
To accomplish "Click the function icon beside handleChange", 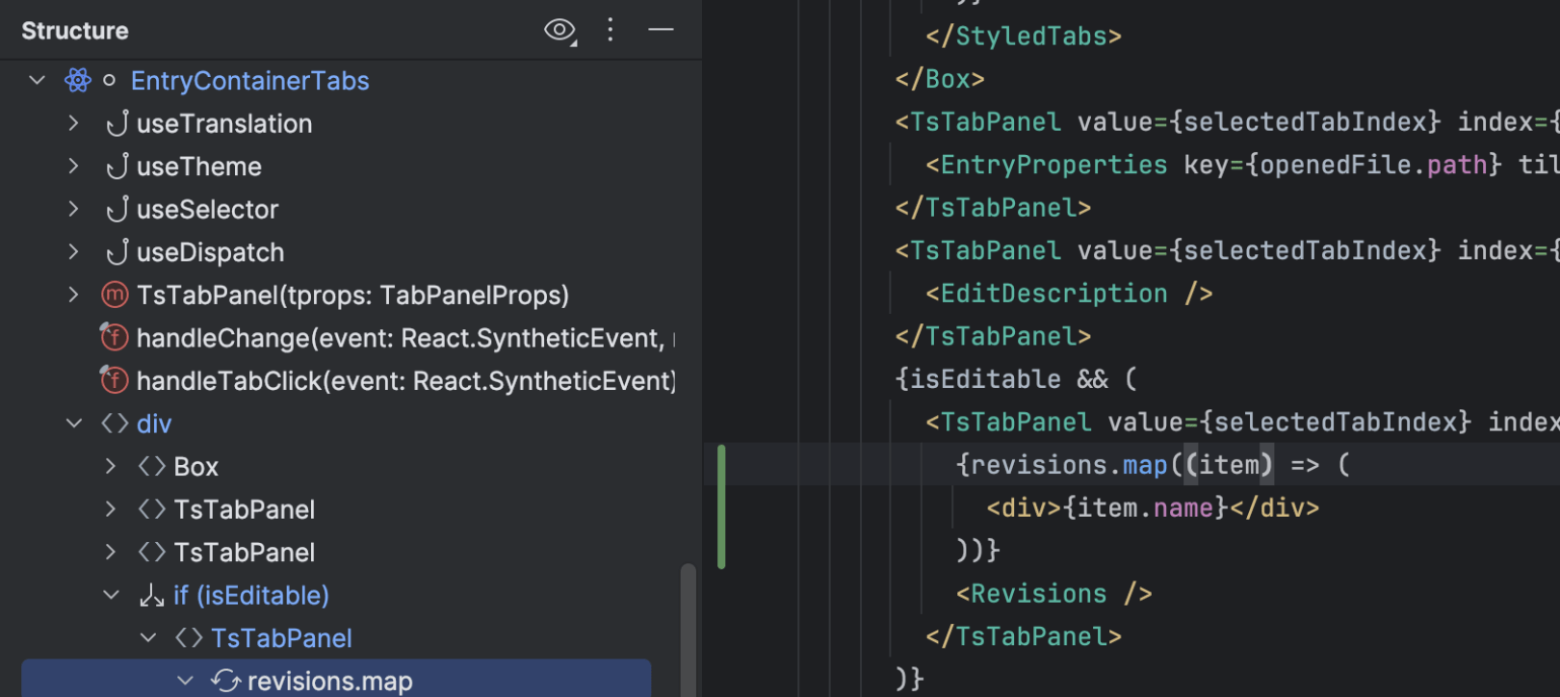I will click(x=115, y=338).
